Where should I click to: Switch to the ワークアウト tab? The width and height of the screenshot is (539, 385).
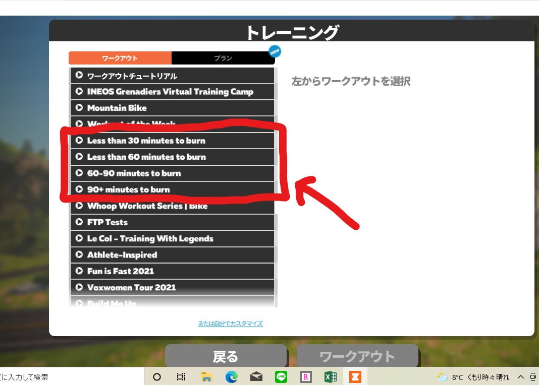click(120, 58)
